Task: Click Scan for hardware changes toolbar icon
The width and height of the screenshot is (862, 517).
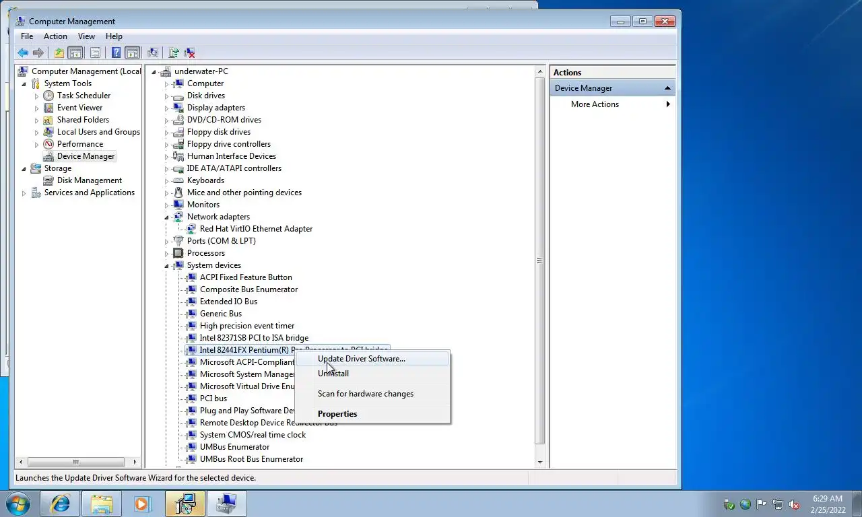Action: pyautogui.click(x=153, y=53)
